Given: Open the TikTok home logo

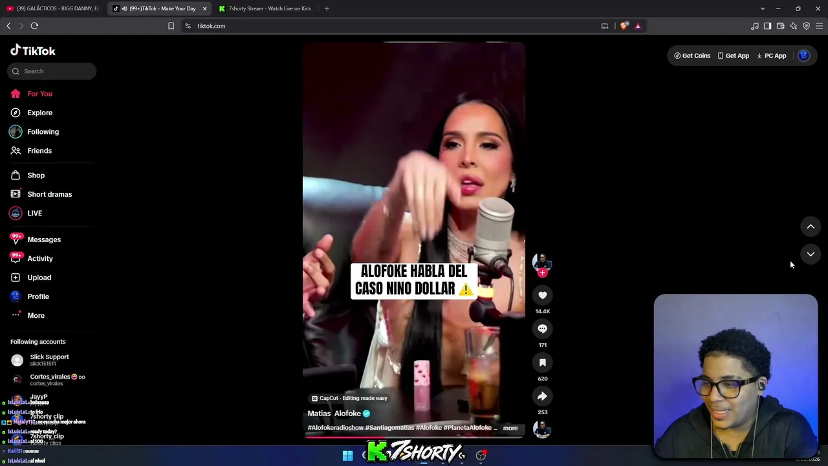Looking at the screenshot, I should click(x=33, y=50).
